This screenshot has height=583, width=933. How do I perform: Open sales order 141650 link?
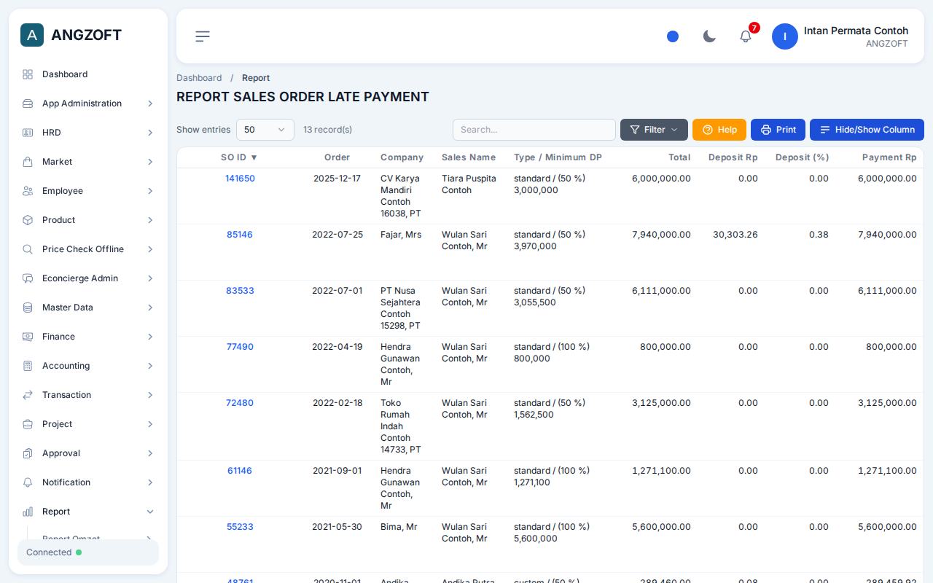click(240, 179)
